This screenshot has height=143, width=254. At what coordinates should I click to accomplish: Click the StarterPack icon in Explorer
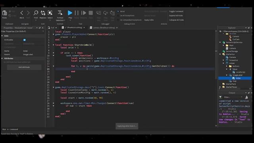224,84
